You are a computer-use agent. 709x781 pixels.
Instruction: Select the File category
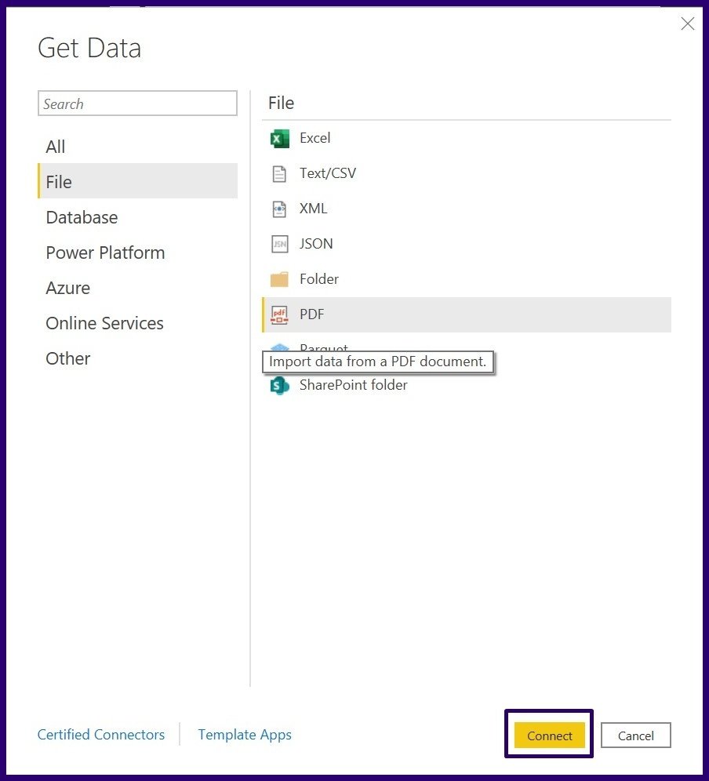point(59,182)
